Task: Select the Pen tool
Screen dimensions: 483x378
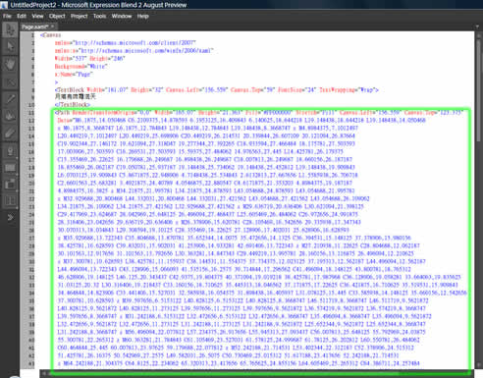Action: [10, 151]
